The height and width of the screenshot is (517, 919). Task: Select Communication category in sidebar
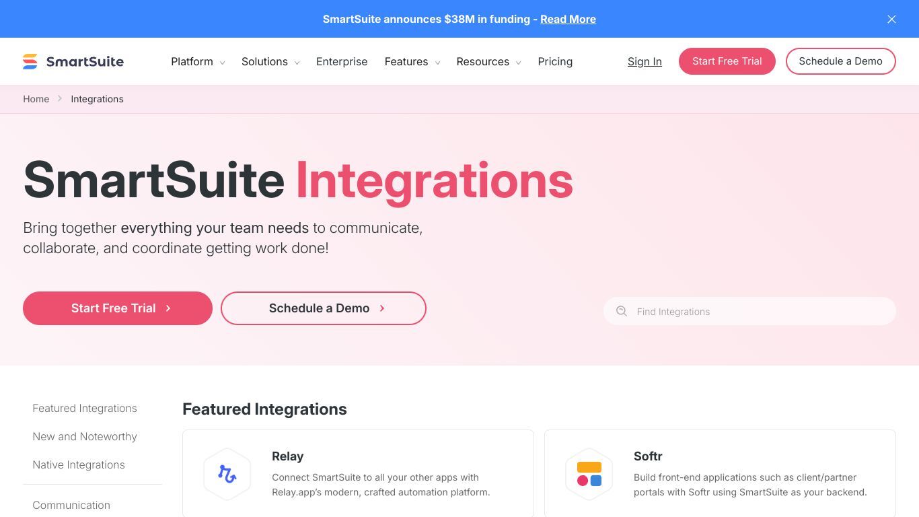tap(71, 505)
